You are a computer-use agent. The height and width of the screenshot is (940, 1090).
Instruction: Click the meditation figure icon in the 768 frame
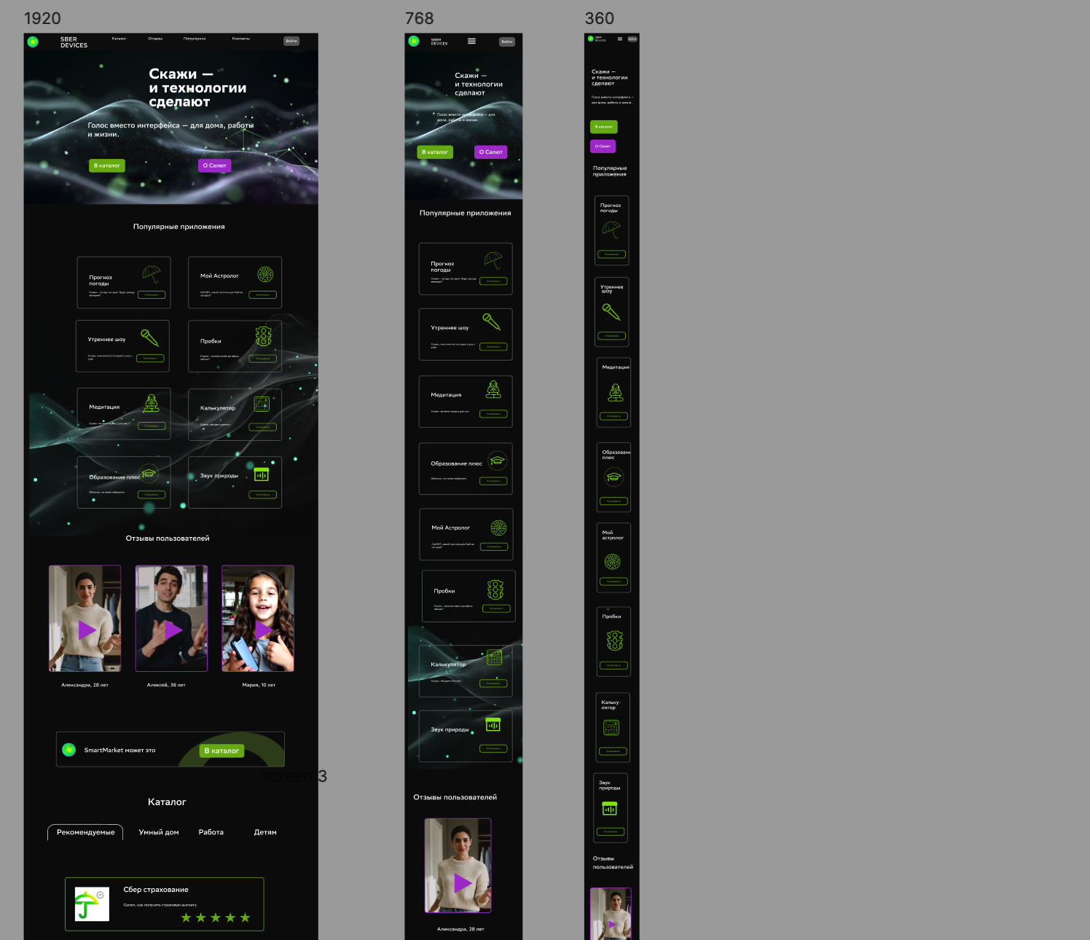tap(493, 389)
